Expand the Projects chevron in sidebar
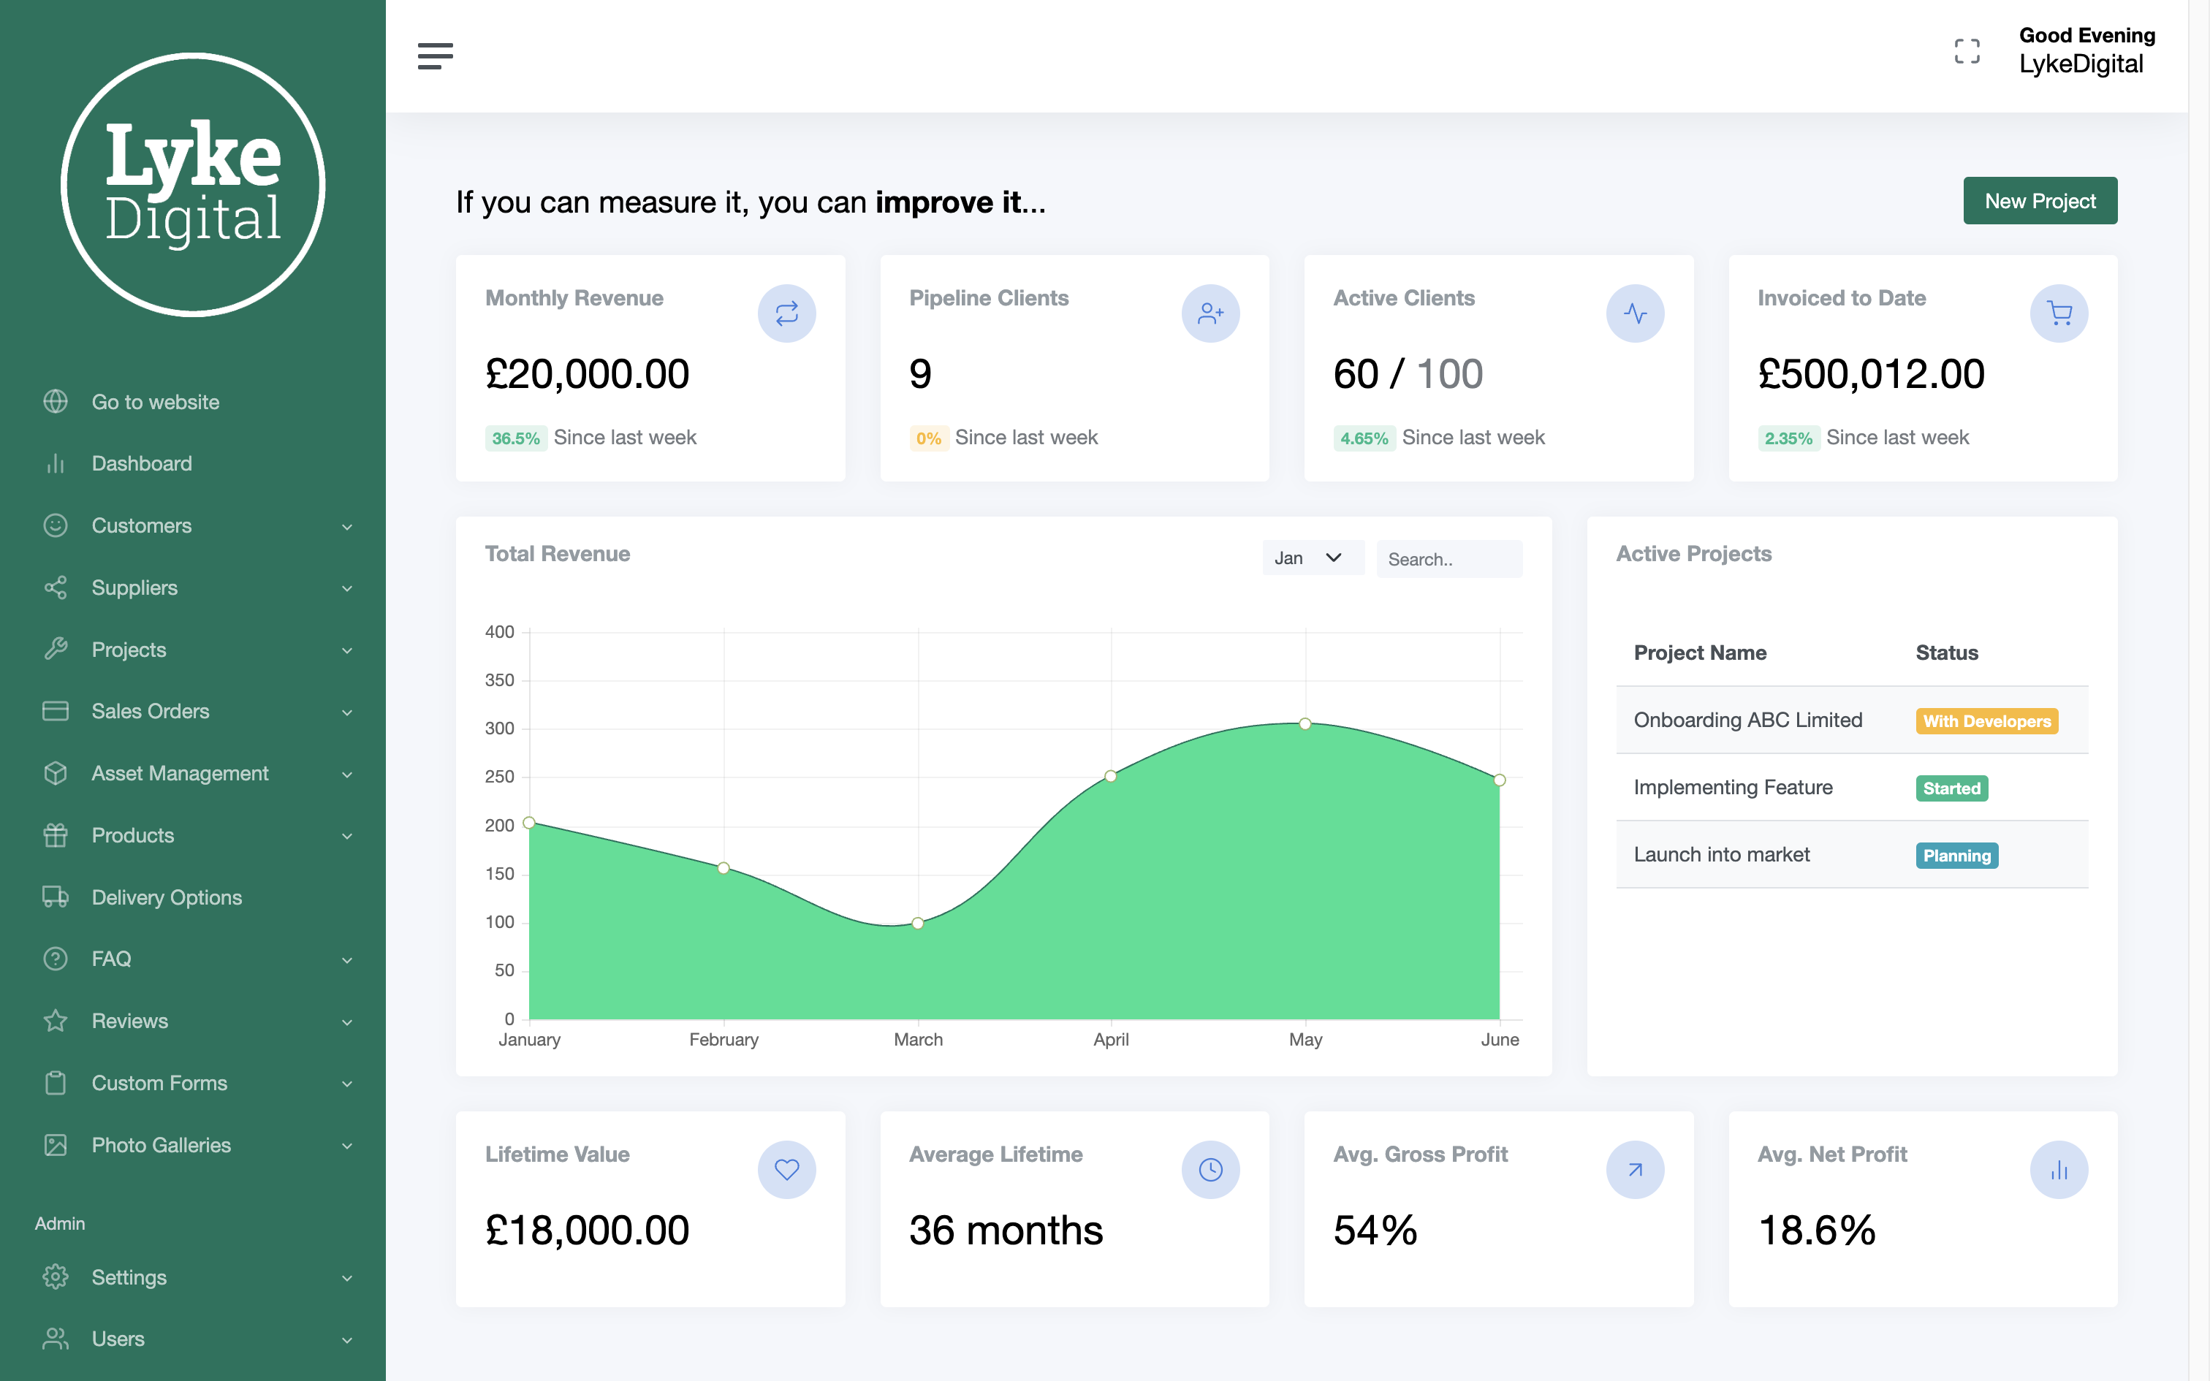This screenshot has height=1381, width=2210. pyautogui.click(x=347, y=651)
